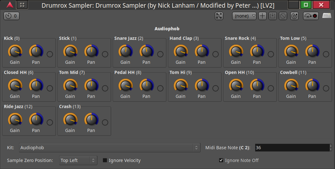
Task: Toggle the Pedal HH (8) round indicator
Action: coord(160,88)
